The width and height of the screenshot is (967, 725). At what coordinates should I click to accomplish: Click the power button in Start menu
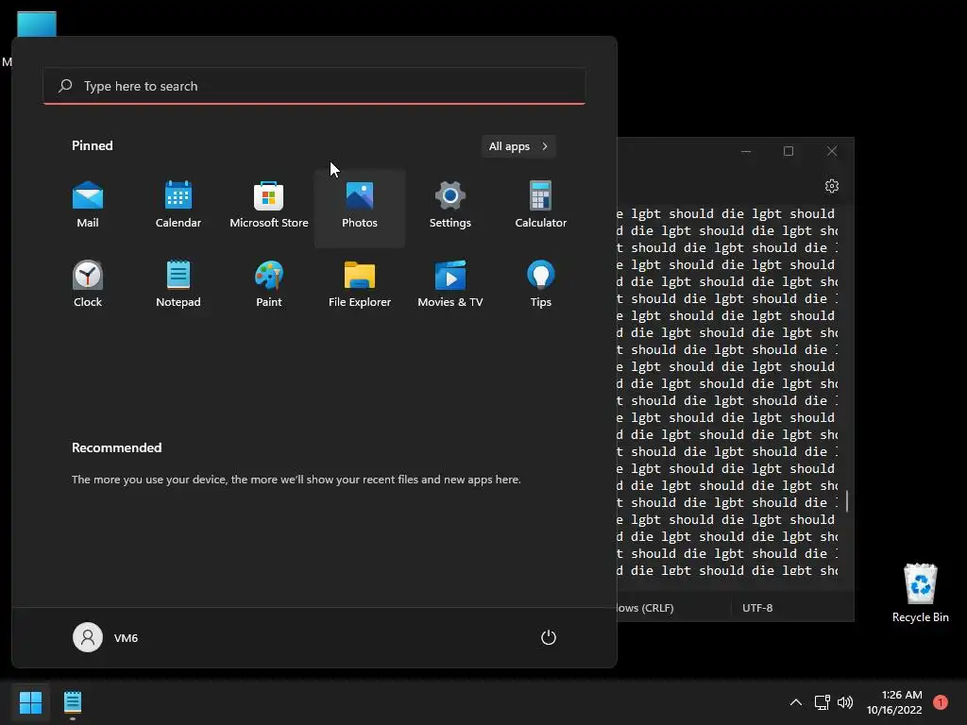coord(549,637)
